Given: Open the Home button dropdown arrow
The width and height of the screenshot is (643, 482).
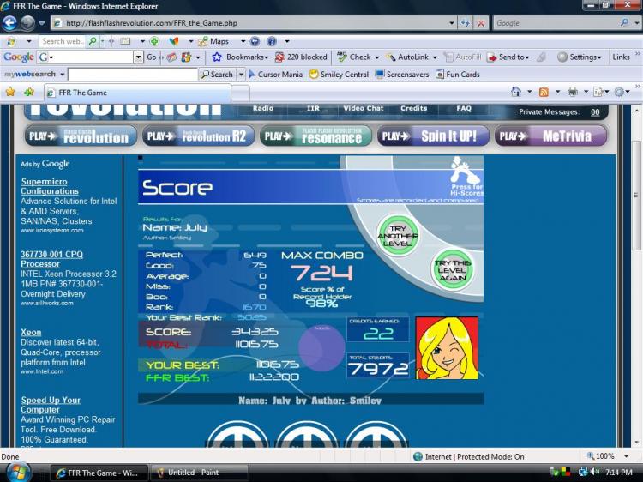Looking at the screenshot, I should 529,92.
